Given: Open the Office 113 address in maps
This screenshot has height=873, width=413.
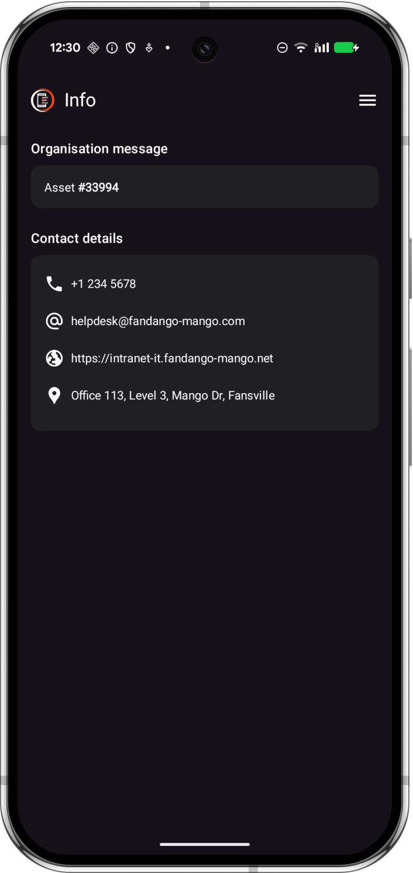Looking at the screenshot, I should pyautogui.click(x=173, y=395).
